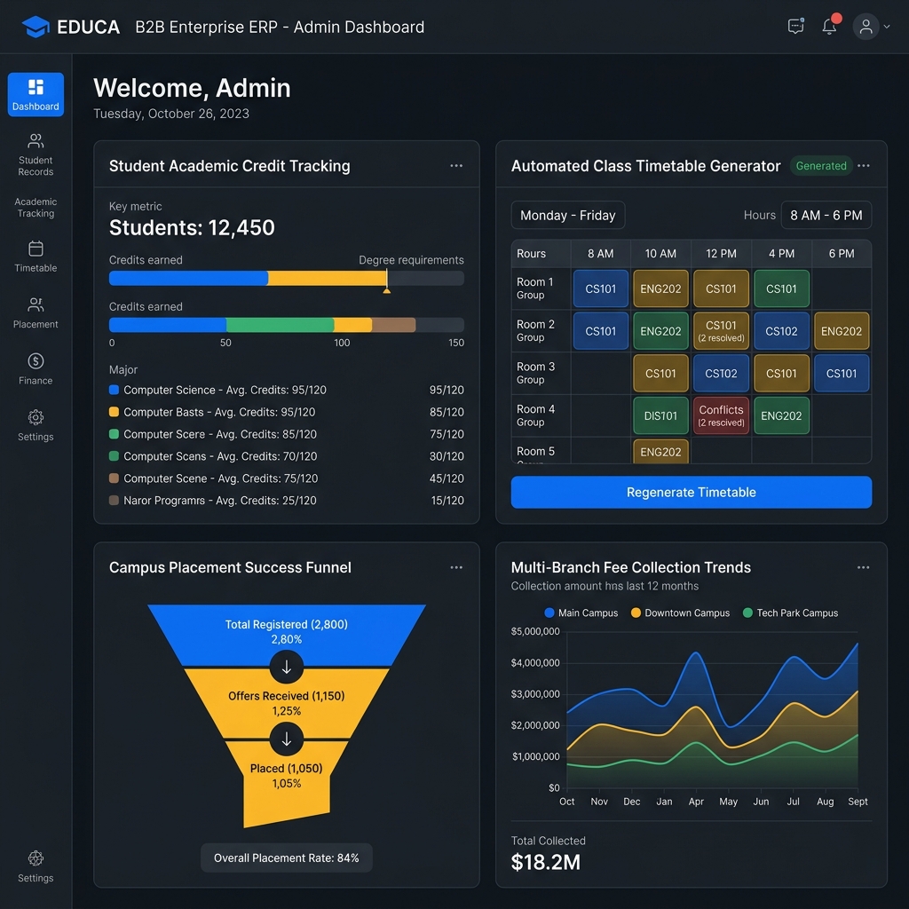
Task: Click Overall Placement Rate: 84% pill
Action: pyautogui.click(x=287, y=858)
